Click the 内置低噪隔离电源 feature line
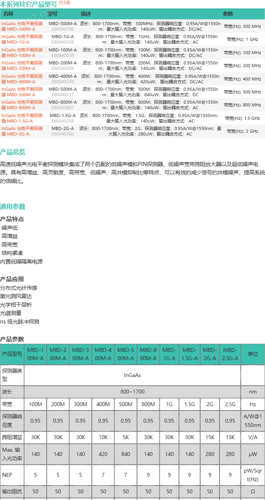Viewport: 265px width, 500px height. 21,262
